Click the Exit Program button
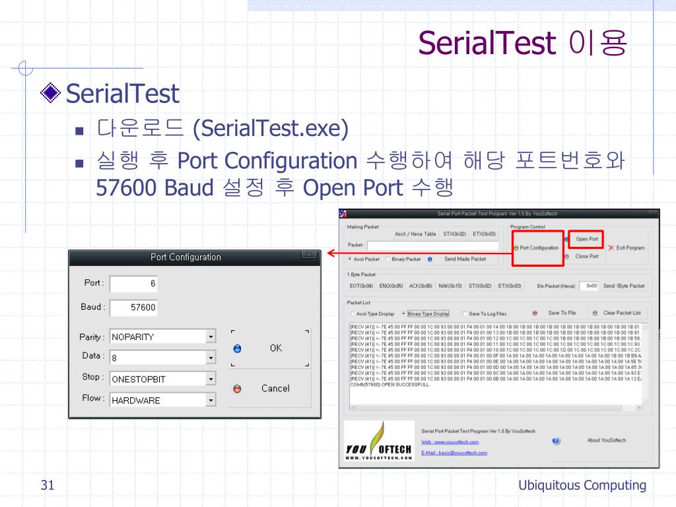 click(627, 248)
